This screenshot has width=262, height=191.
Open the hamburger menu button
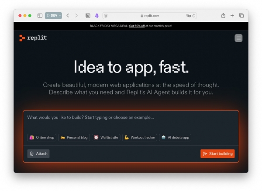[238, 38]
